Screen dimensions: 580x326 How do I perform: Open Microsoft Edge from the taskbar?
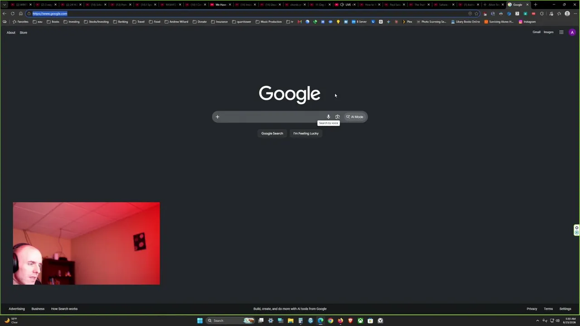click(320, 321)
